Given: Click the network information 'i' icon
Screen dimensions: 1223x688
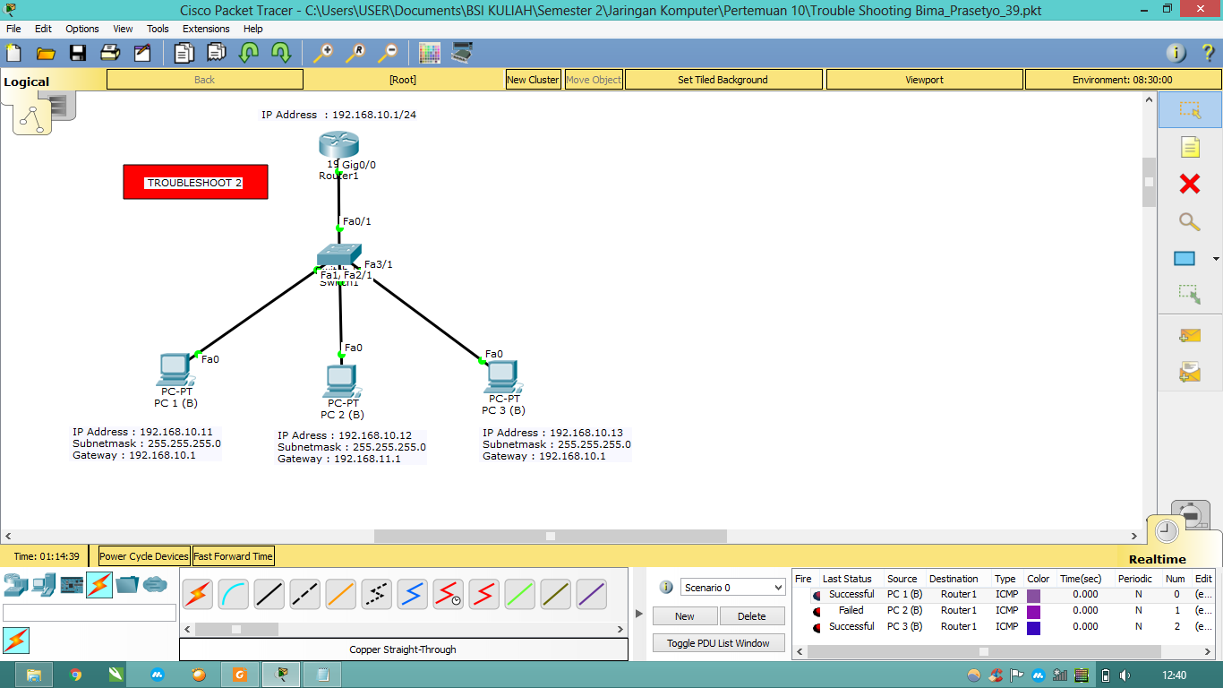Looking at the screenshot, I should (x=1176, y=53).
